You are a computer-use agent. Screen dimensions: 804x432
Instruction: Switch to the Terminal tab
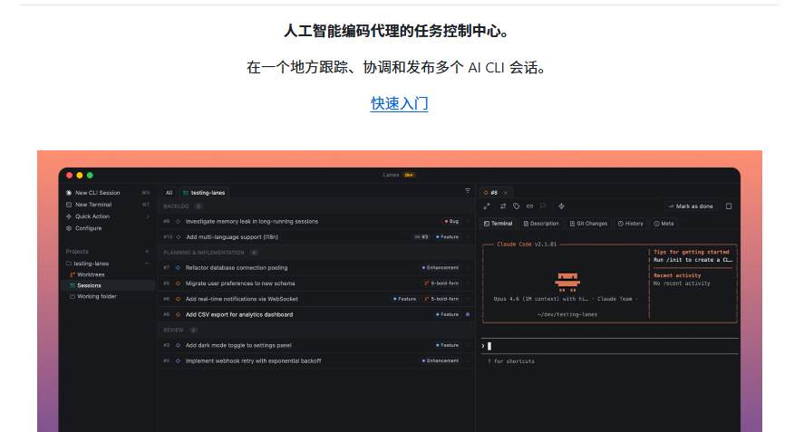[498, 224]
